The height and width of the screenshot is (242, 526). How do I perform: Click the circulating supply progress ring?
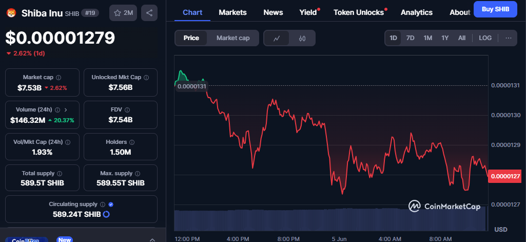(106, 214)
